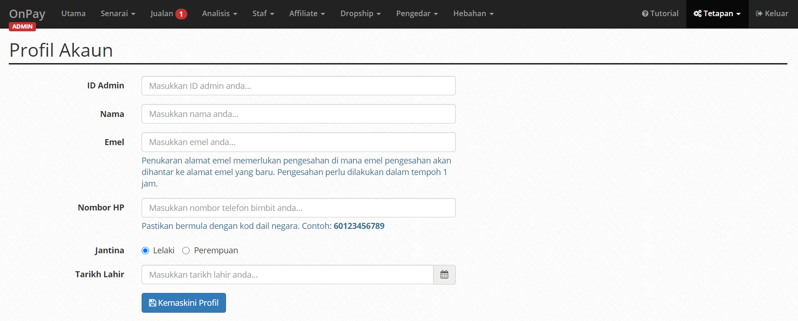
Task: Focus the Nombor HP phone field
Action: coord(298,208)
